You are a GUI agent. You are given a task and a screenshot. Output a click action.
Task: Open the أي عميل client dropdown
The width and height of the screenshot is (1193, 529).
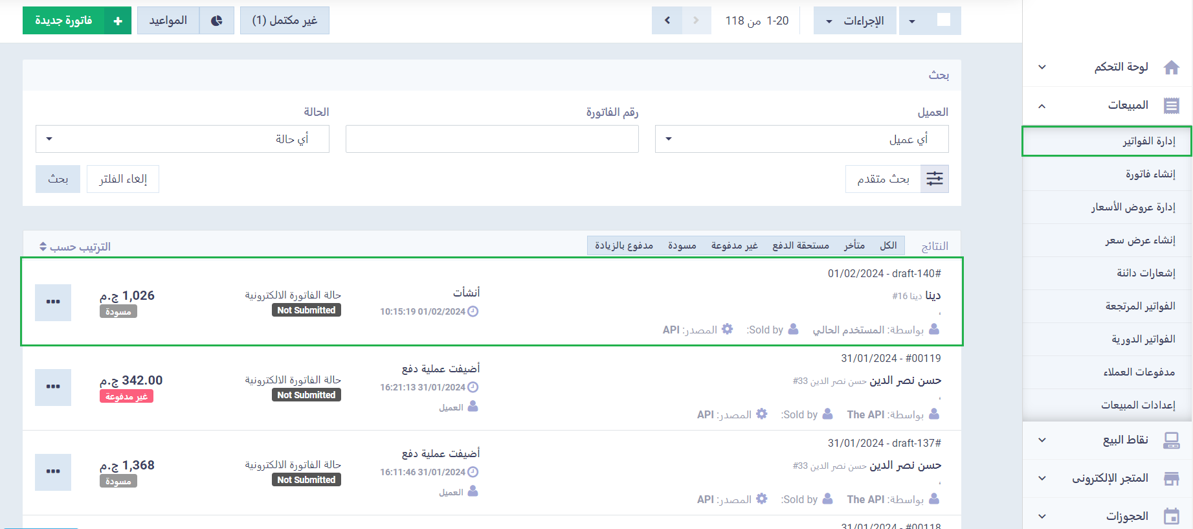801,139
